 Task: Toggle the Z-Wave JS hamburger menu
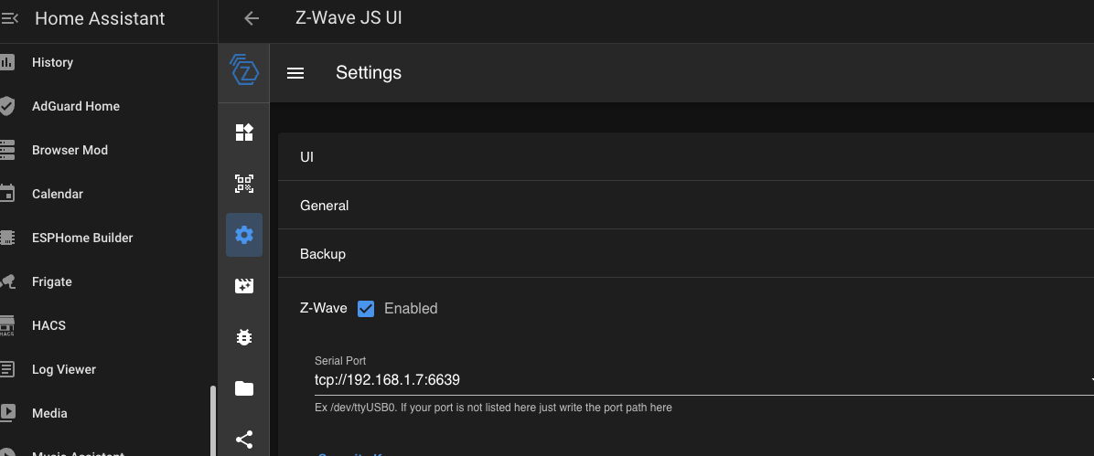pos(295,73)
